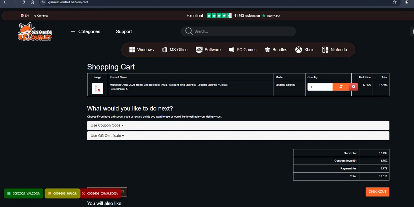
Task: Click the browser forward arrow
Action: pos(14,2)
